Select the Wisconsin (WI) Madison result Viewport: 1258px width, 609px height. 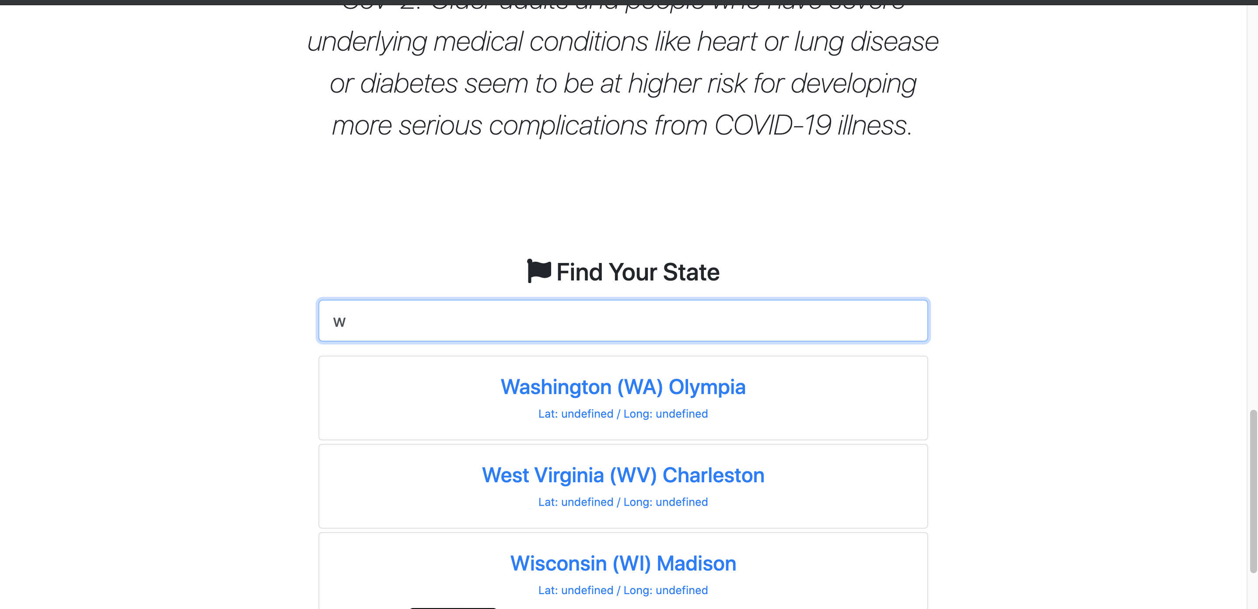(622, 564)
